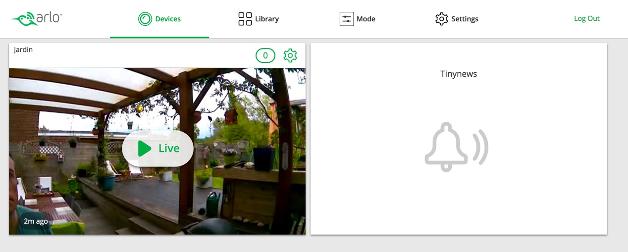Click the Tinynews chime bell icon
This screenshot has width=628, height=252.
[446, 147]
